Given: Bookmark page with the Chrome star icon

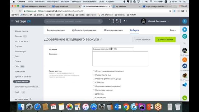Looking at the screenshot, I should coord(170,11).
